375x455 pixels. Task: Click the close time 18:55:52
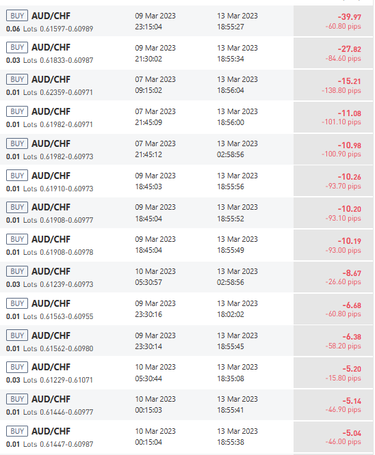(x=231, y=219)
